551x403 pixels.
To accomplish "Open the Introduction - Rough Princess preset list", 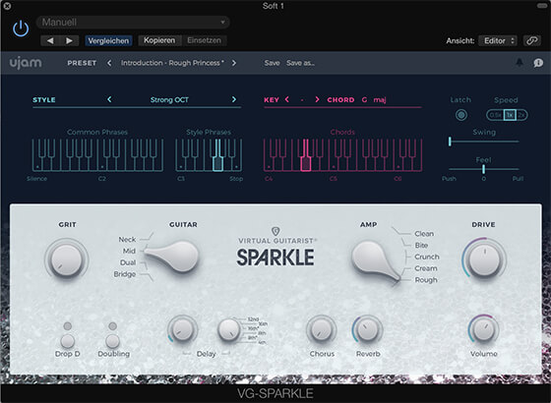I will [172, 63].
